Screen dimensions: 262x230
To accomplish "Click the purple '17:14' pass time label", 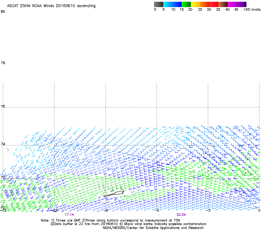I will tap(69, 215).
